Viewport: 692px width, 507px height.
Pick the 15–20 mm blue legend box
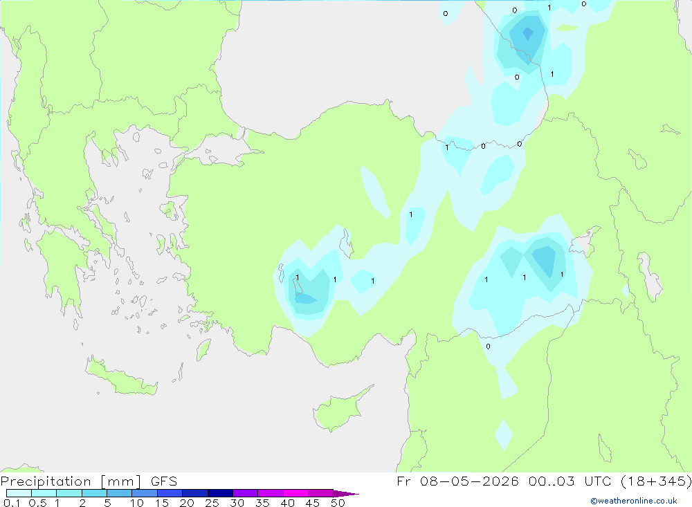pos(170,493)
